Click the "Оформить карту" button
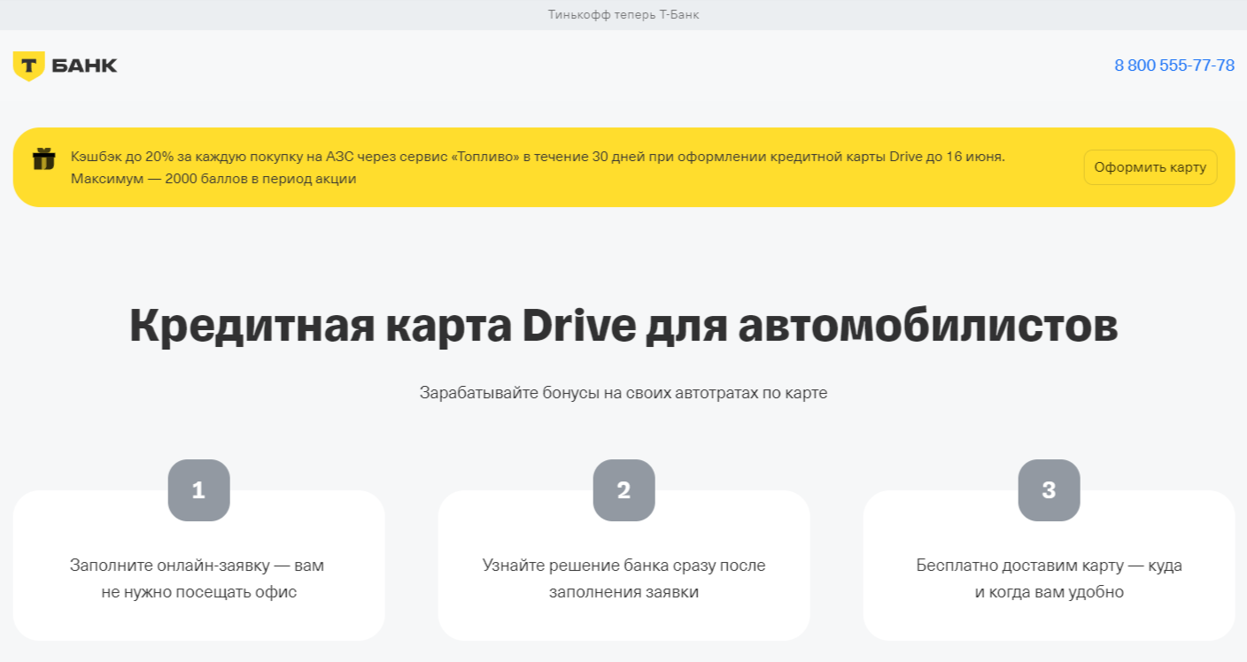Screen dimensions: 1247x662 click(1150, 167)
